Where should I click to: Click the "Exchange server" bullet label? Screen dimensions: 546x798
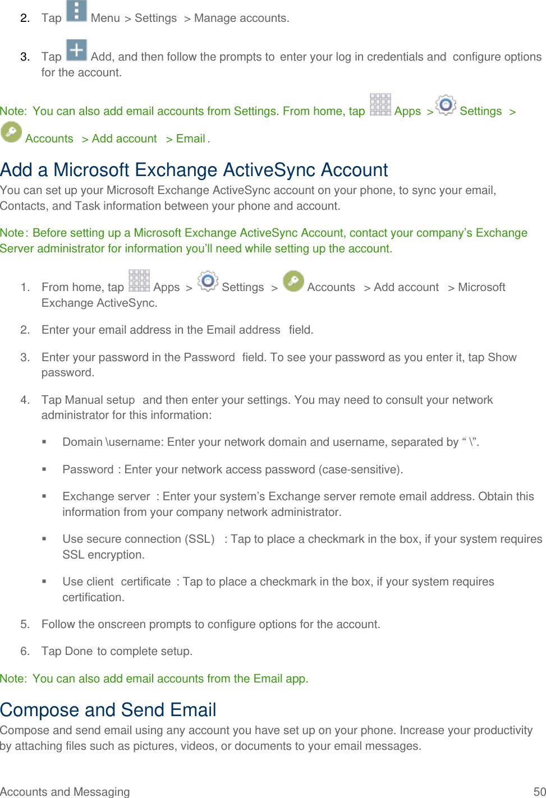coord(106,496)
